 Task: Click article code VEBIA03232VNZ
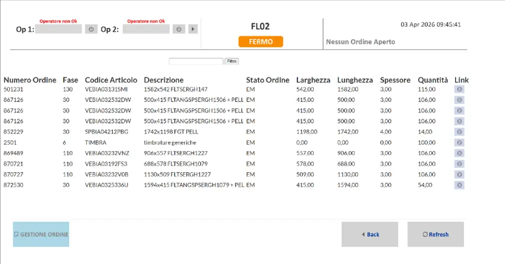coord(107,153)
